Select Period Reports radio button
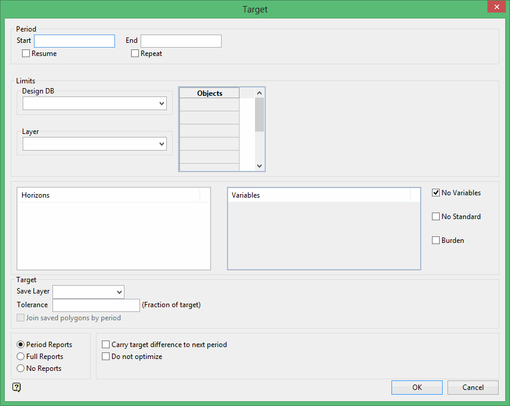Viewport: 510px width, 406px height. [x=21, y=345]
